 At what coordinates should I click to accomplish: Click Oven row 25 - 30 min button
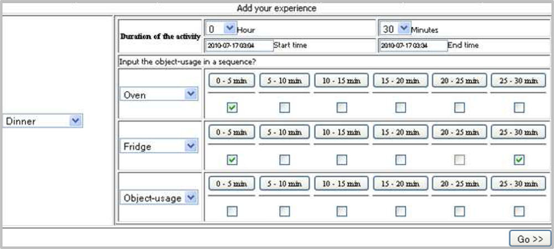coord(519,81)
